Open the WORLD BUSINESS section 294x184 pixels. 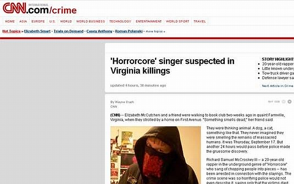coord(91,21)
